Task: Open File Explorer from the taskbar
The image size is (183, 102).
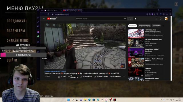Action: pyautogui.click(x=85, y=100)
